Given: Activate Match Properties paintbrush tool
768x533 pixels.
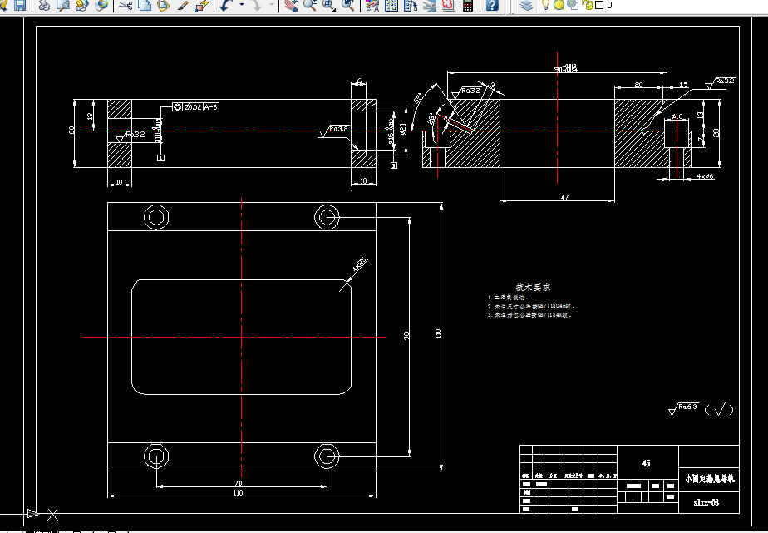Looking at the screenshot, I should (183, 5).
